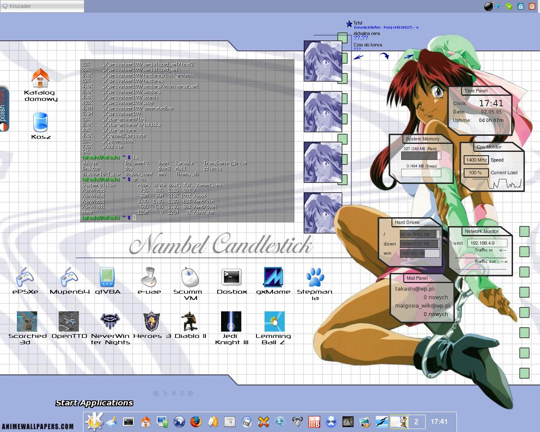This screenshot has height=432, width=540.
Task: Click the left arrow in auction widget
Action: point(358,57)
